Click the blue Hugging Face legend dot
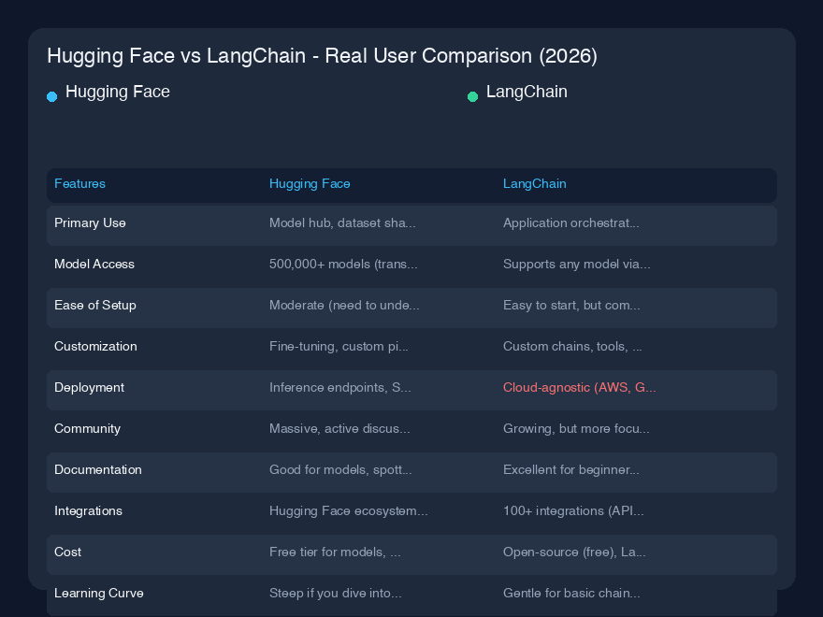 (x=52, y=96)
